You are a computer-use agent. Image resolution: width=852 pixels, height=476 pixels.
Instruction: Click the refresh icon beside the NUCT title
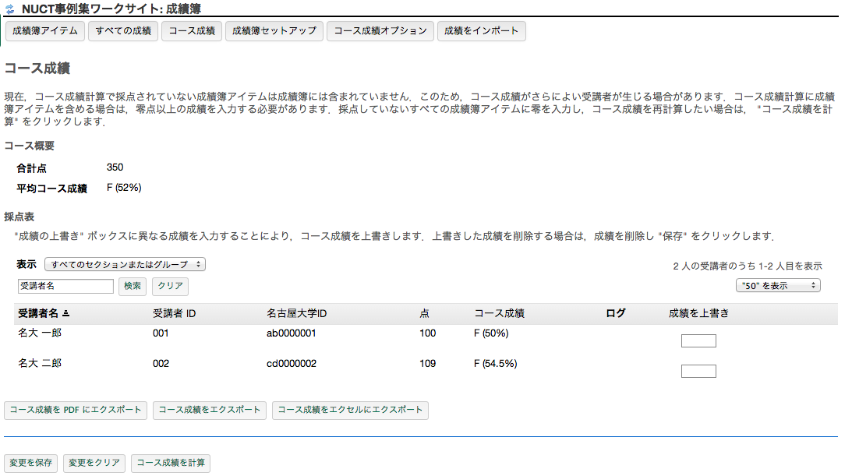(x=10, y=9)
